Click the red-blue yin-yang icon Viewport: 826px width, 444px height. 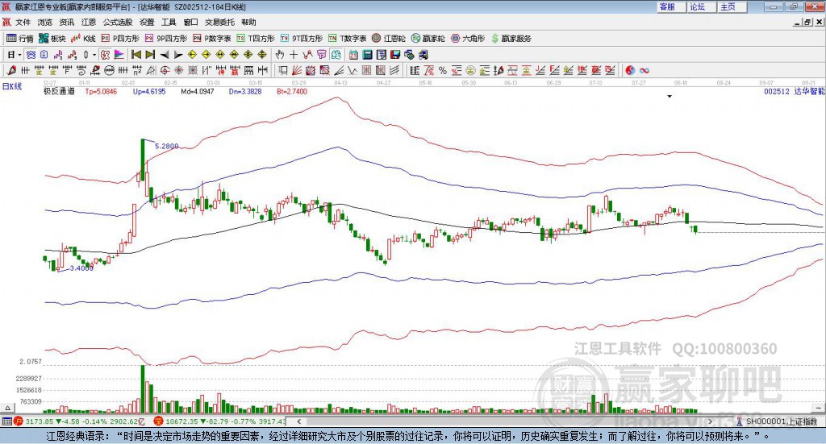click(630, 70)
